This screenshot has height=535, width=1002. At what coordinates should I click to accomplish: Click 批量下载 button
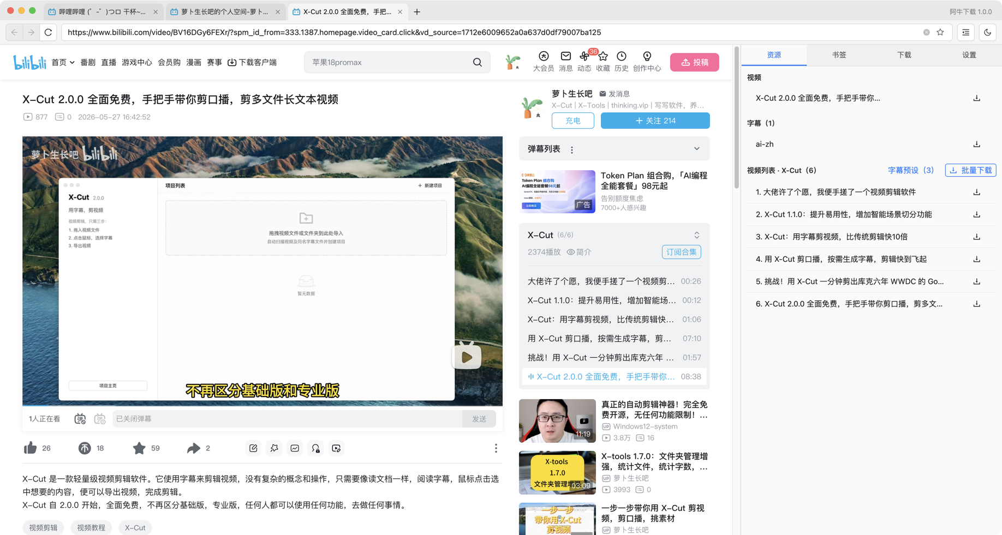click(x=970, y=170)
